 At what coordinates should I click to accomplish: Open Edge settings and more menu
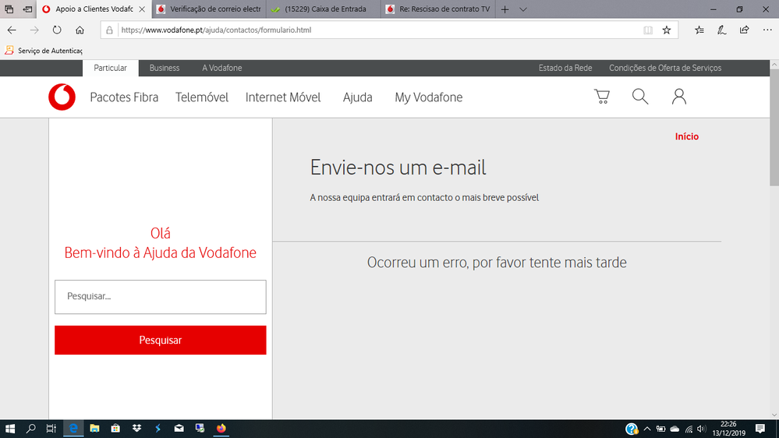767,30
